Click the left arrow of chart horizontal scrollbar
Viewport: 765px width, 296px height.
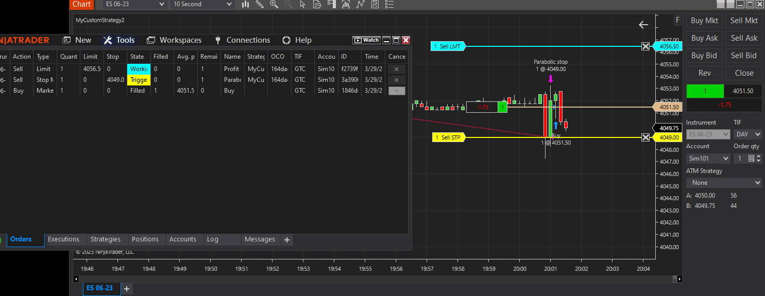(x=76, y=279)
